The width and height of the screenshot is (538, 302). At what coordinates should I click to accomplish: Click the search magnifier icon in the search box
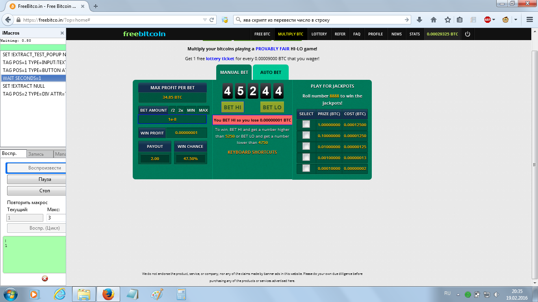point(239,20)
